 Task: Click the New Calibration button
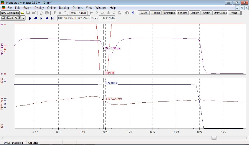tap(10, 13)
